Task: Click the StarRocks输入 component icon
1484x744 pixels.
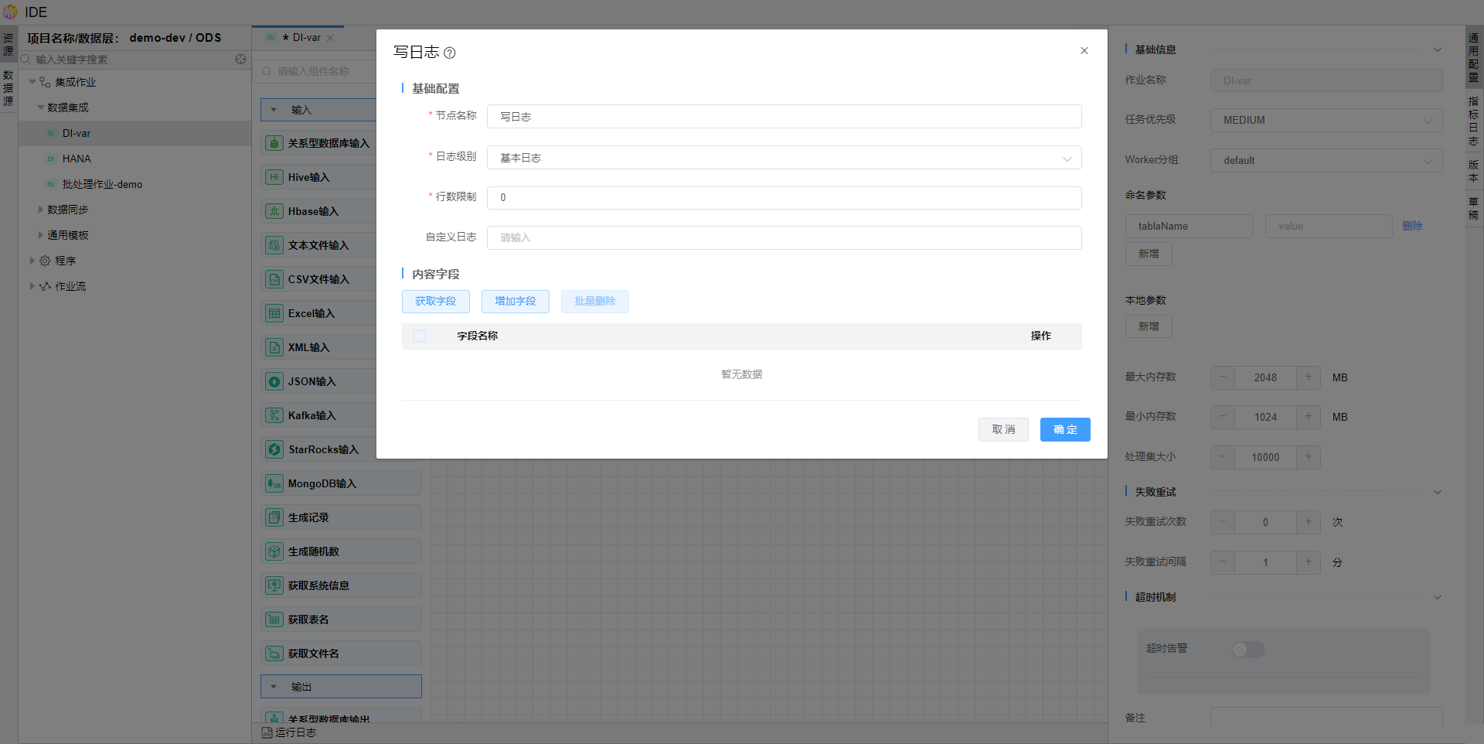Action: click(x=274, y=449)
